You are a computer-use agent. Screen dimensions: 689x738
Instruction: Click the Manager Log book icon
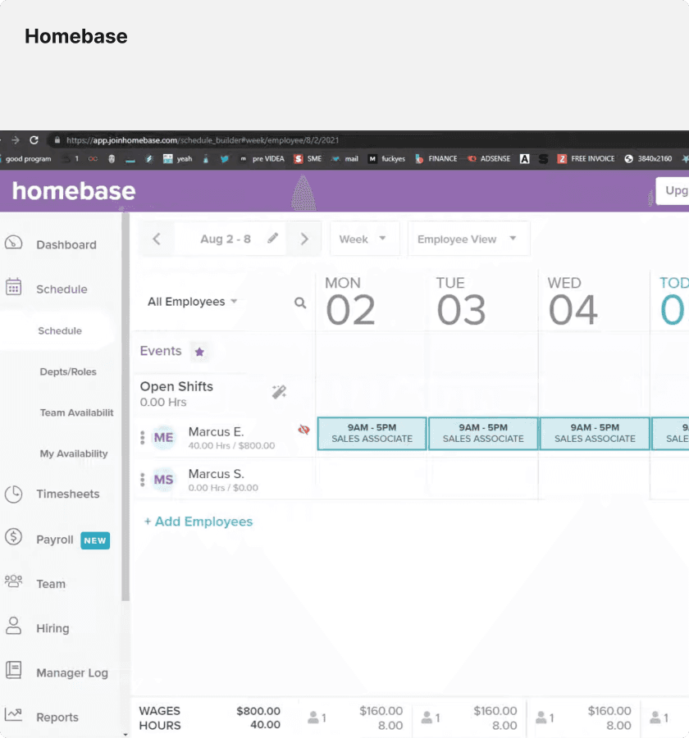14,670
